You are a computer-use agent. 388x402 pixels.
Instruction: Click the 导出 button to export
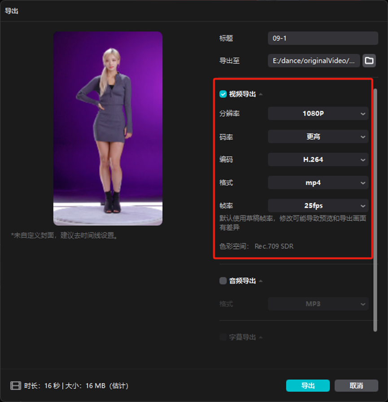[308, 385]
